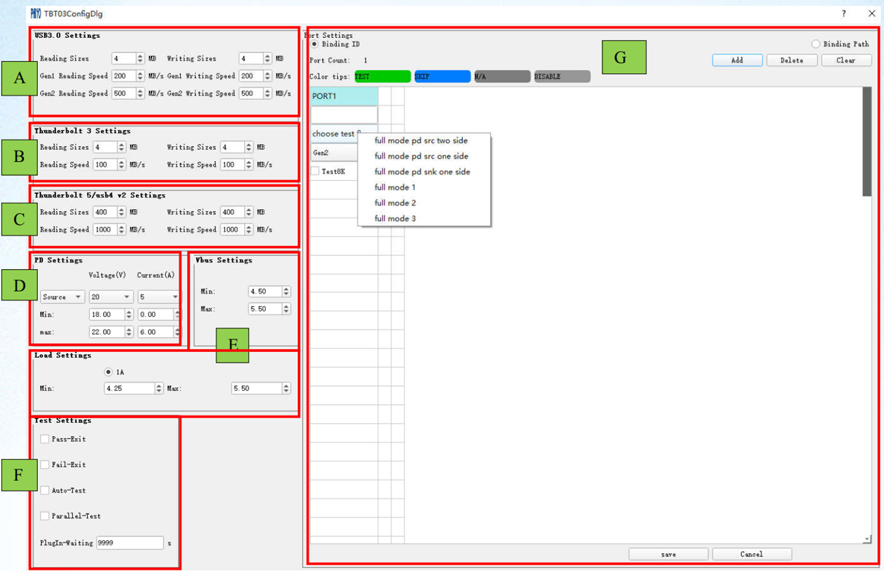Check the Test8K checkbox
Image resolution: width=884 pixels, height=571 pixels.
pyautogui.click(x=316, y=171)
